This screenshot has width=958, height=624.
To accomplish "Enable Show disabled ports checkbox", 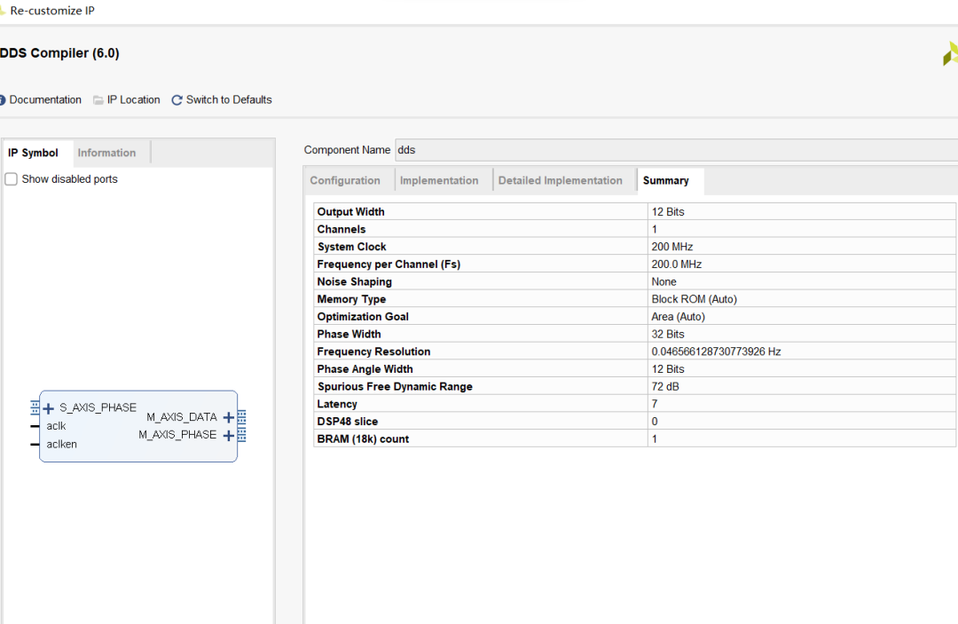I will (11, 179).
